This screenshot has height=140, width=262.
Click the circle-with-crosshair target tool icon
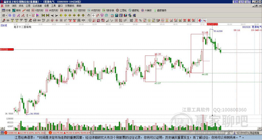coord(52,20)
